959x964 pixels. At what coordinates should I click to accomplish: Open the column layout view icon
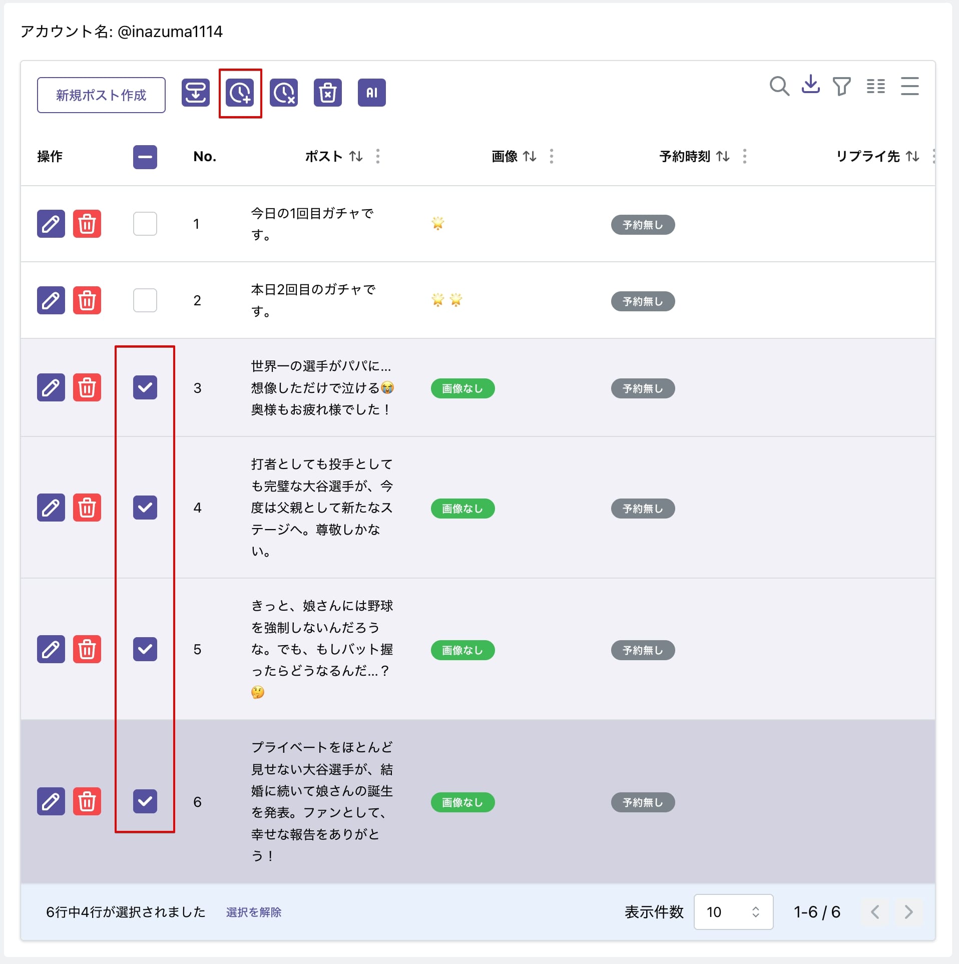876,86
